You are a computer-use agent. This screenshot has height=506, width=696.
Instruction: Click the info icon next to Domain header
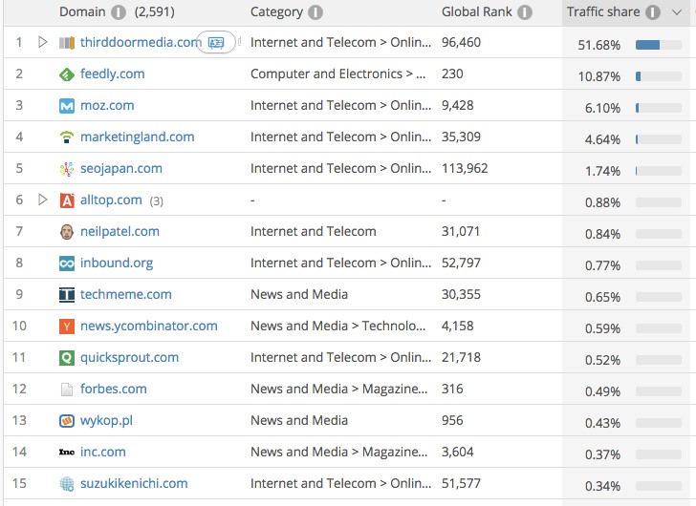tap(119, 12)
